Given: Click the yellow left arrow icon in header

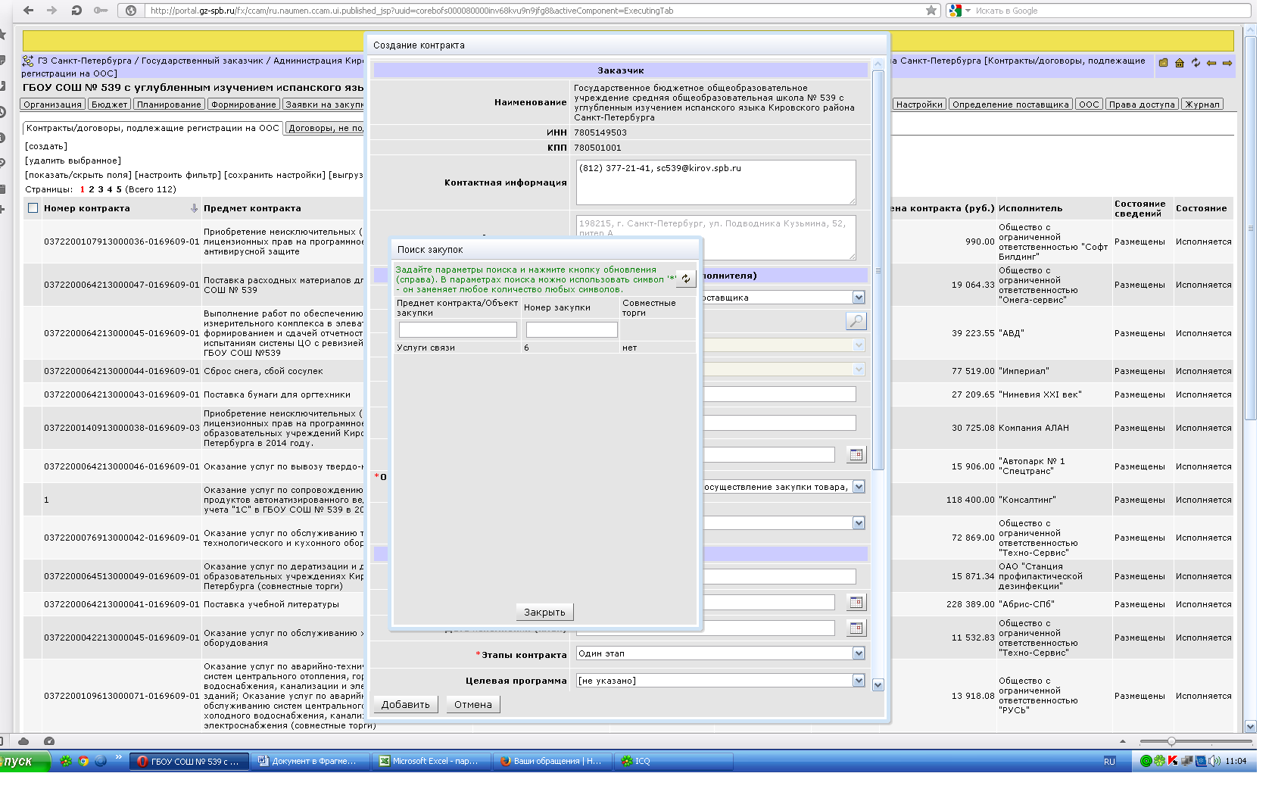Looking at the screenshot, I should pos(1211,63).
